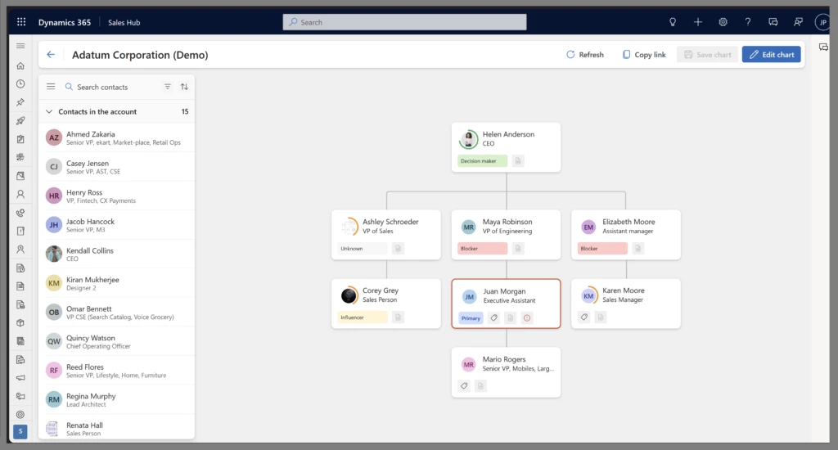Click the Mario Rogers card name
Image resolution: width=838 pixels, height=450 pixels.
point(504,359)
